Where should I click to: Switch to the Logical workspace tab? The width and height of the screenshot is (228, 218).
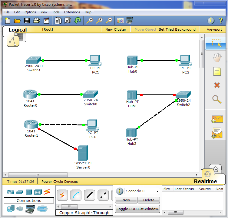[18, 30]
